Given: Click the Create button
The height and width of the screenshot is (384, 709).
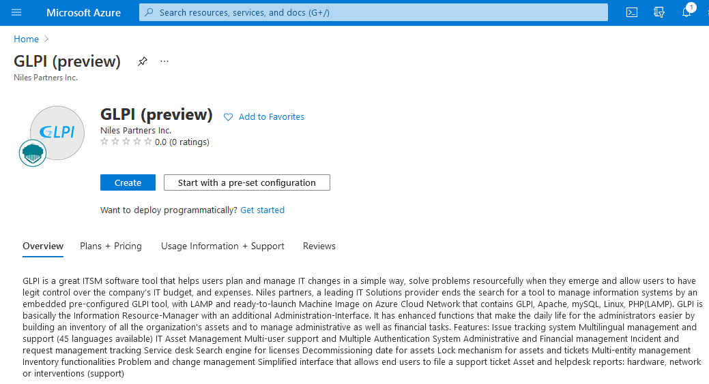Looking at the screenshot, I should (x=128, y=182).
